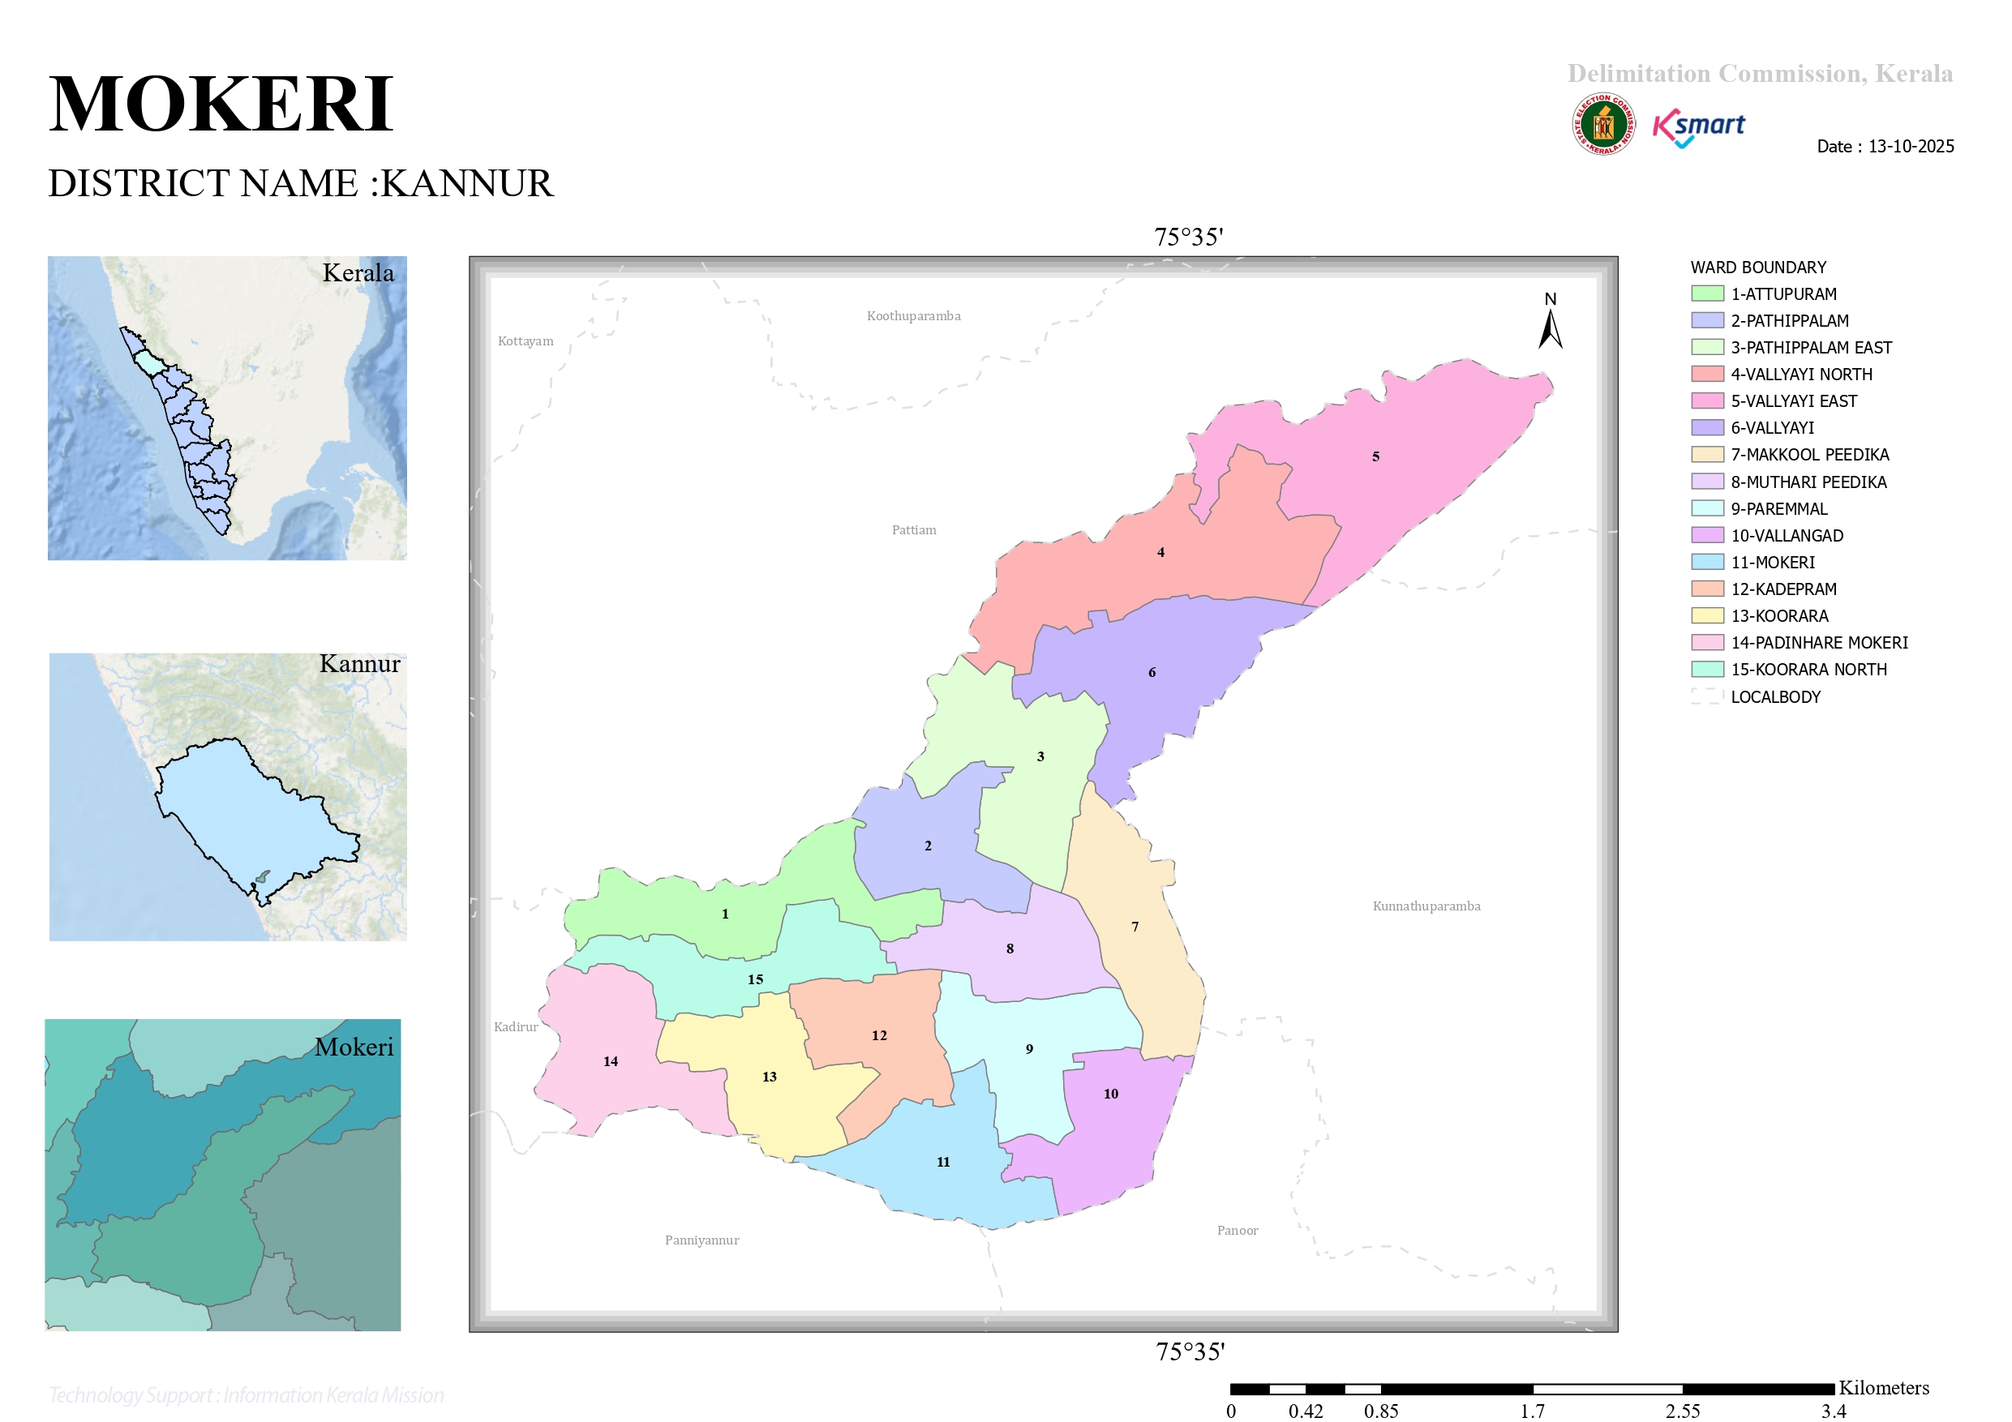Click the Kadirur neighbor label
The width and height of the screenshot is (2012, 1422).
(515, 1026)
